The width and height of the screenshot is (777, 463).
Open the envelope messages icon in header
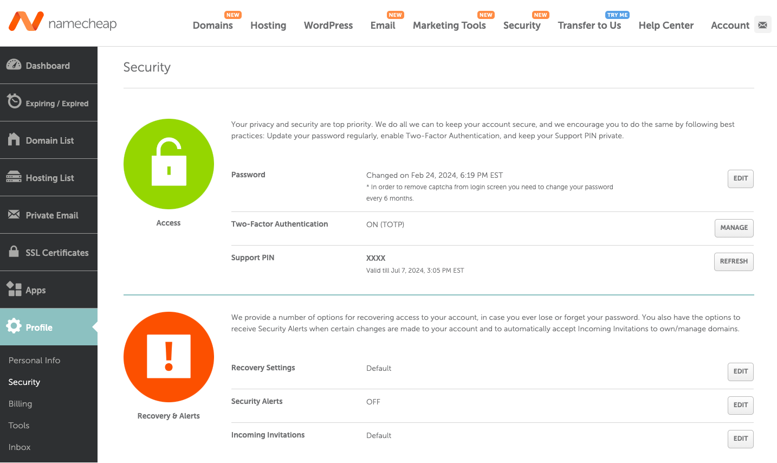point(762,25)
